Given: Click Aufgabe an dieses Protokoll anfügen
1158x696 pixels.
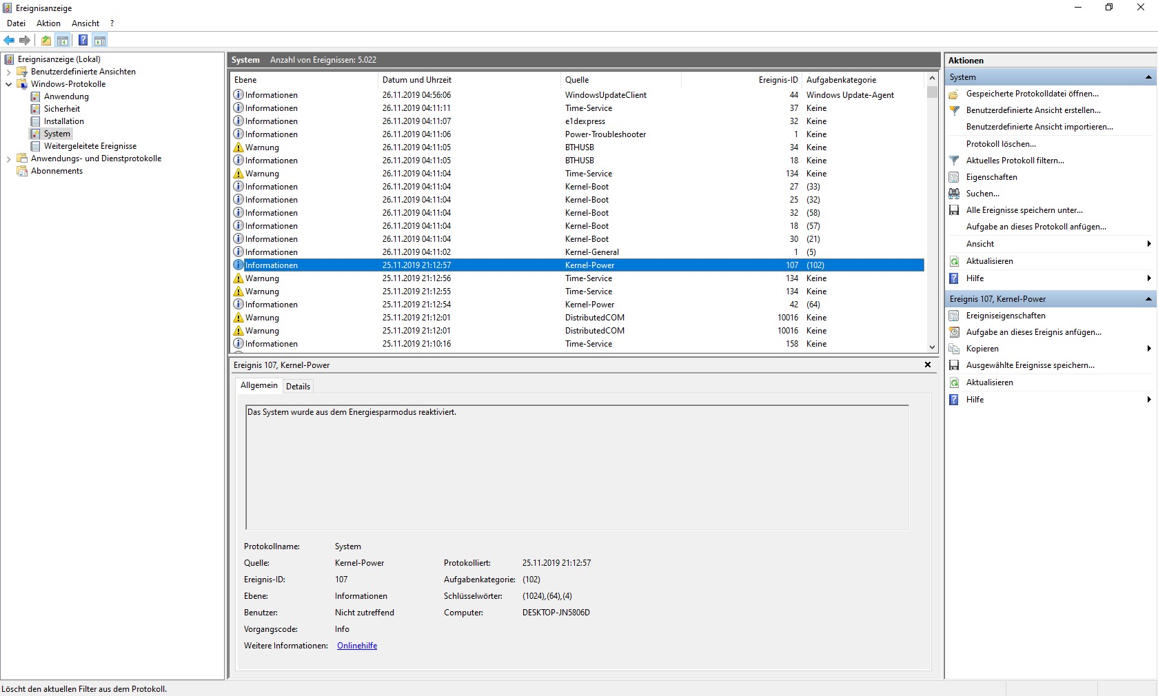Looking at the screenshot, I should pos(1036,227).
